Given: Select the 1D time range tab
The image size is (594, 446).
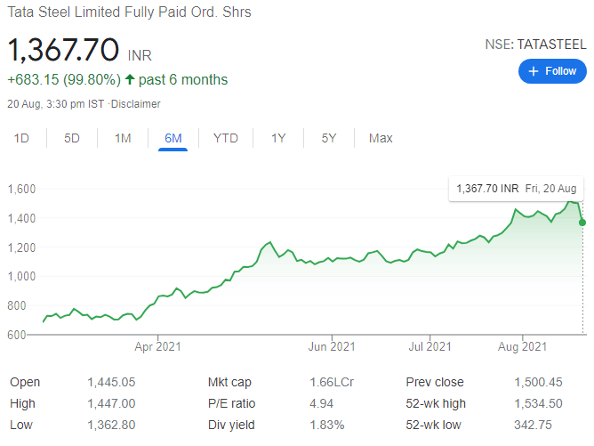Looking at the screenshot, I should point(21,138).
